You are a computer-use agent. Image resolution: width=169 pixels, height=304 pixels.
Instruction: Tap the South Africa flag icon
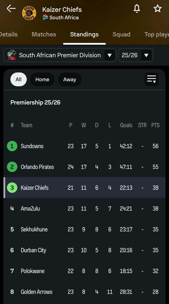click(x=45, y=17)
